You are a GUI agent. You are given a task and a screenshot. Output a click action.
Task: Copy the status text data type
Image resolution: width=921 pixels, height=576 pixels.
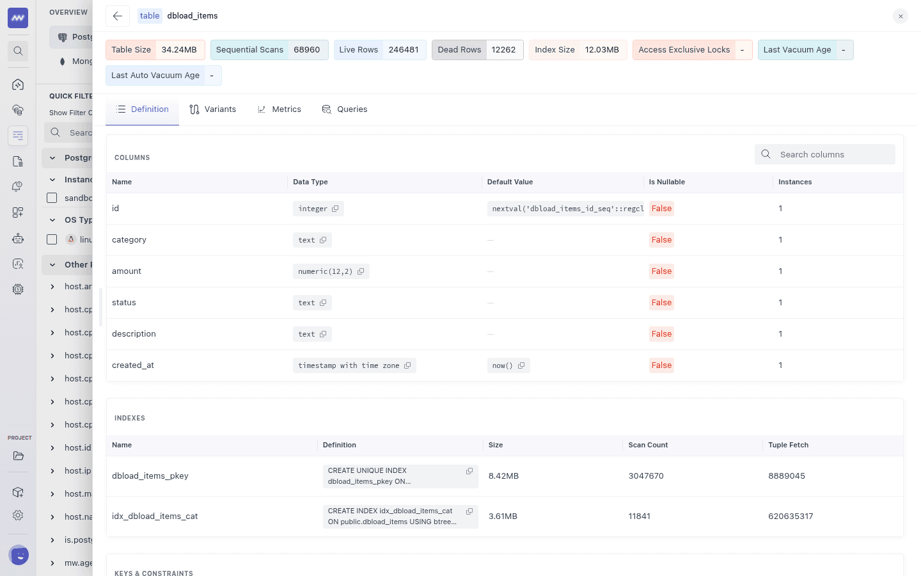(x=323, y=303)
